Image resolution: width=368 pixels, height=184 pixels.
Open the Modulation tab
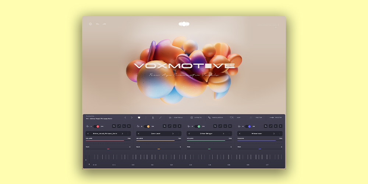tap(215, 118)
